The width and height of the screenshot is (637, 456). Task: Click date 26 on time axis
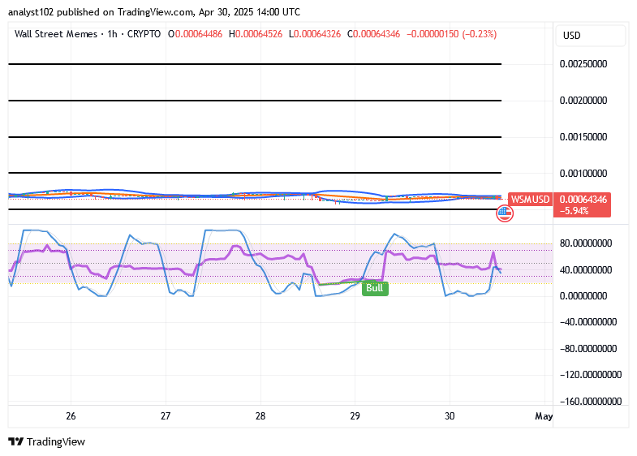71,416
